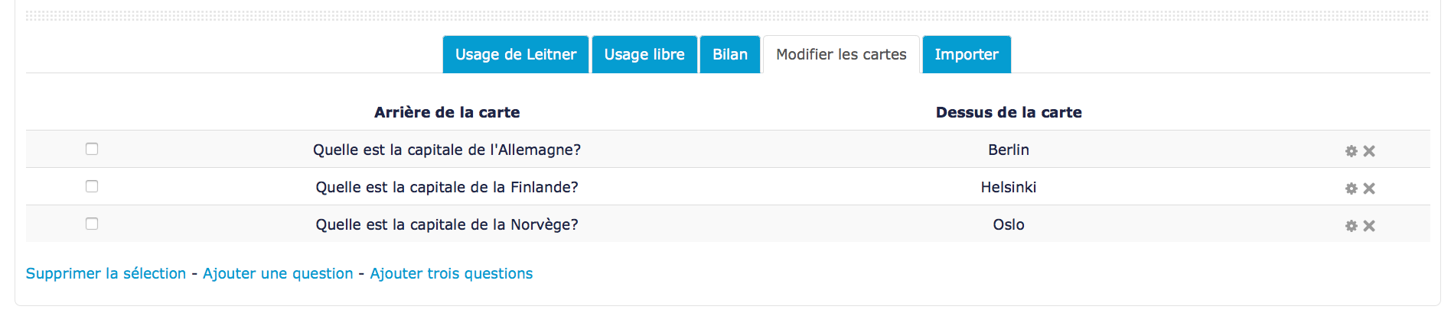
Task: Tick the Norvège question checkbox
Action: (x=92, y=224)
